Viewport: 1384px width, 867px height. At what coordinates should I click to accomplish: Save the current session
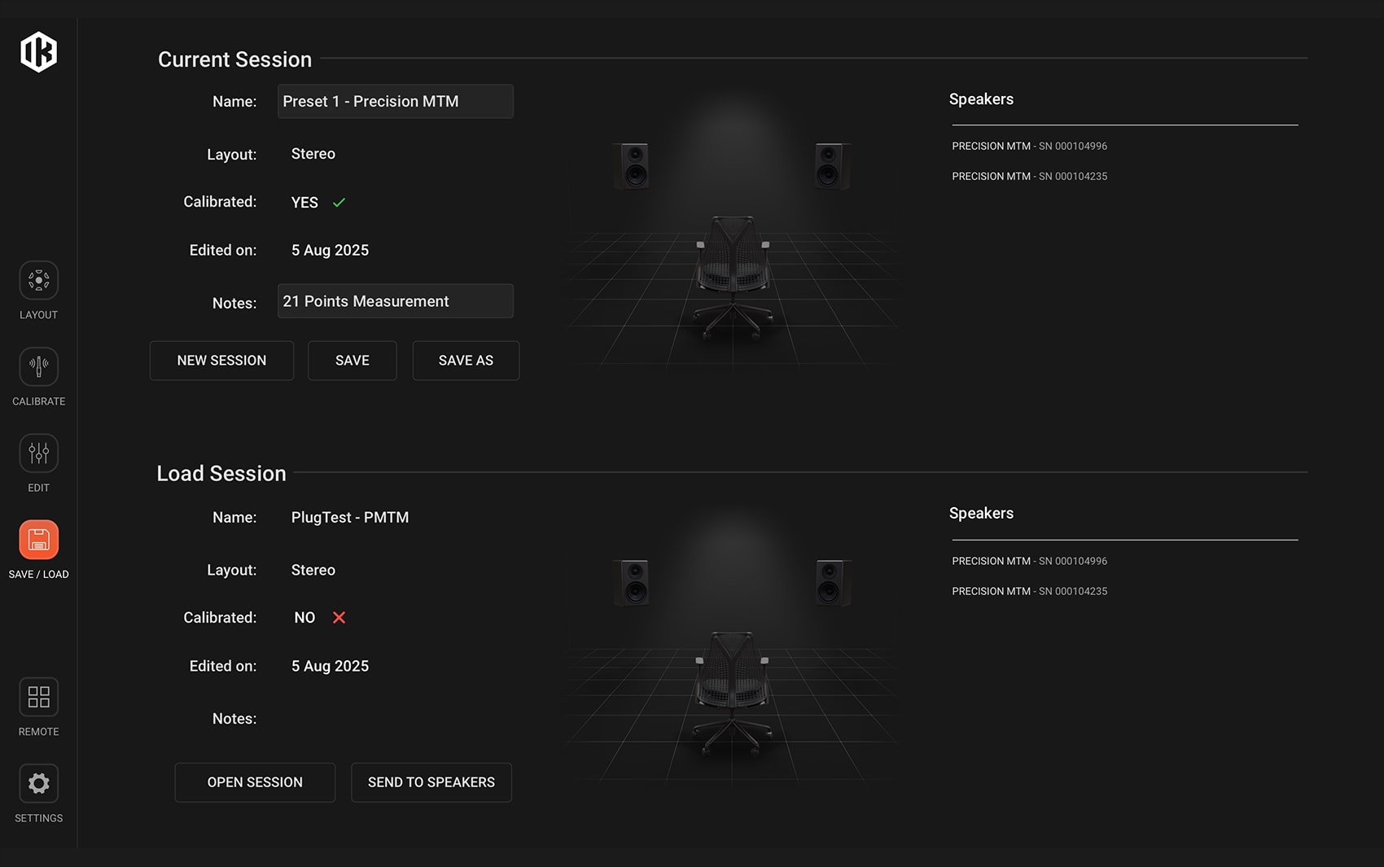[352, 360]
